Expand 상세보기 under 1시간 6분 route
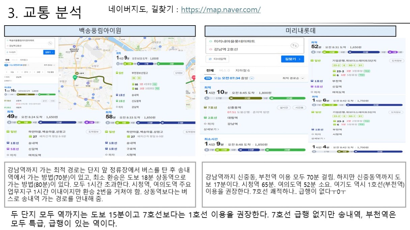This screenshot has width=410, height=230. point(319,138)
